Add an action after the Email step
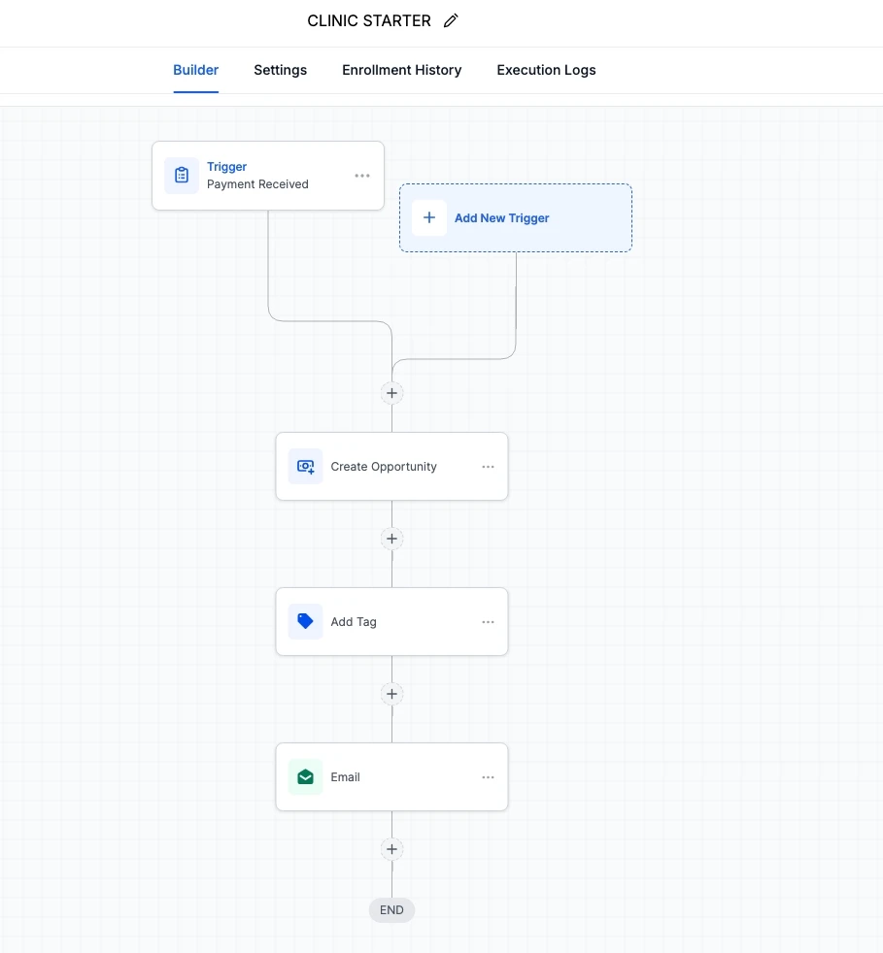Image resolution: width=883 pixels, height=953 pixels. [391, 849]
